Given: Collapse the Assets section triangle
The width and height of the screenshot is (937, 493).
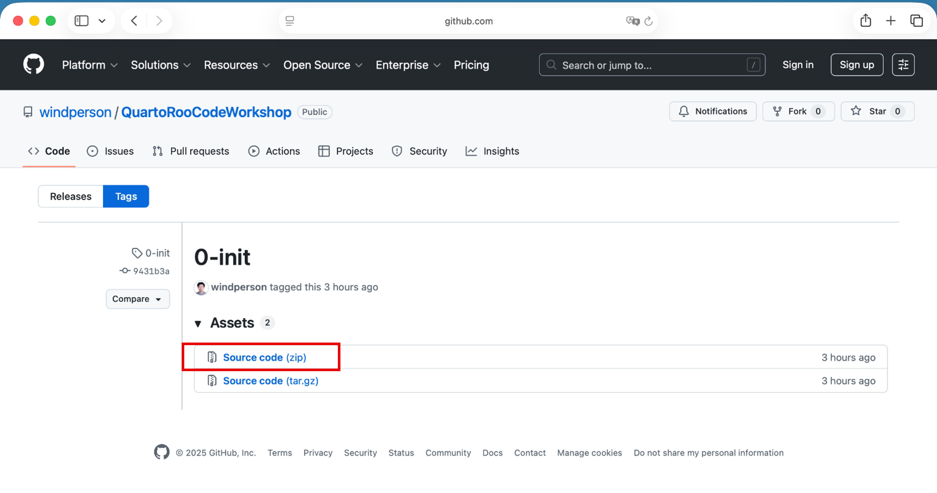Looking at the screenshot, I should pyautogui.click(x=198, y=324).
